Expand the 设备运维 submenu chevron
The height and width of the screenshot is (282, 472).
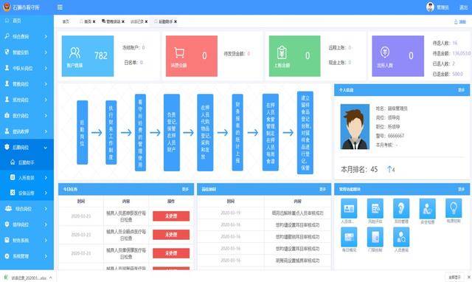(46, 193)
